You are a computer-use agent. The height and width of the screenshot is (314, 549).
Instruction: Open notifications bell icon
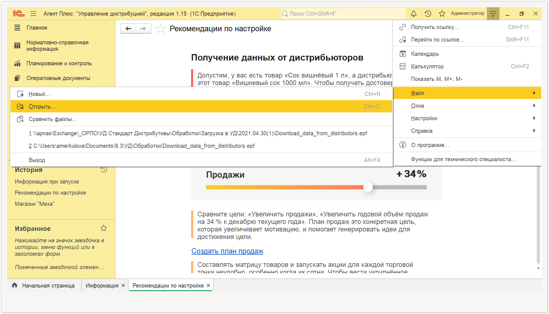(414, 13)
